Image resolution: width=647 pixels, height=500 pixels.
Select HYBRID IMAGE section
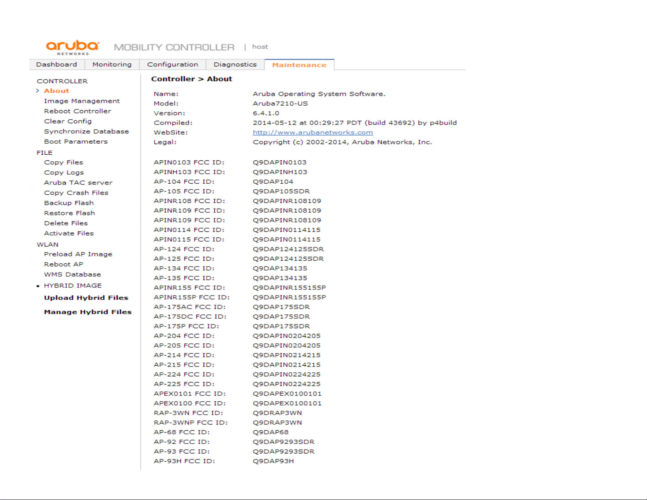tap(73, 286)
